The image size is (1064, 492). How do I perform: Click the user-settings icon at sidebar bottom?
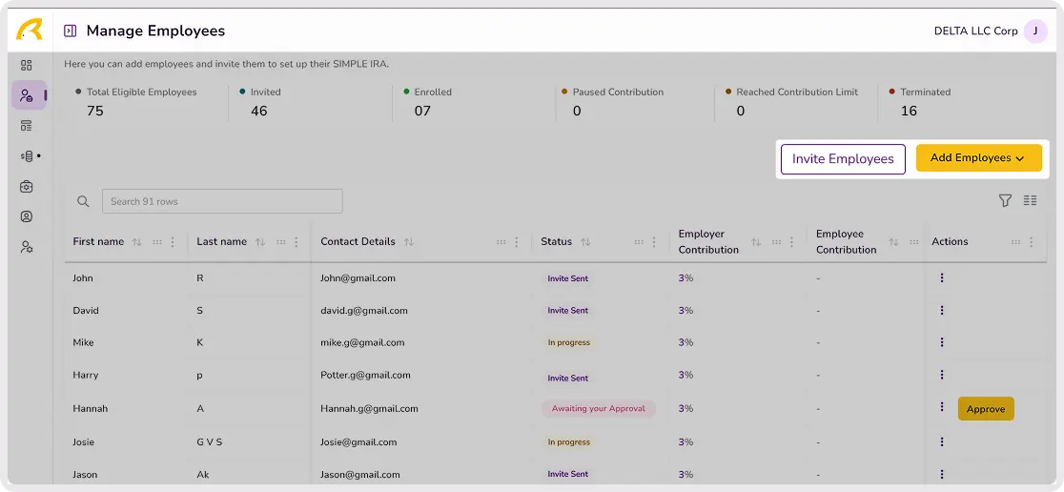click(x=27, y=247)
